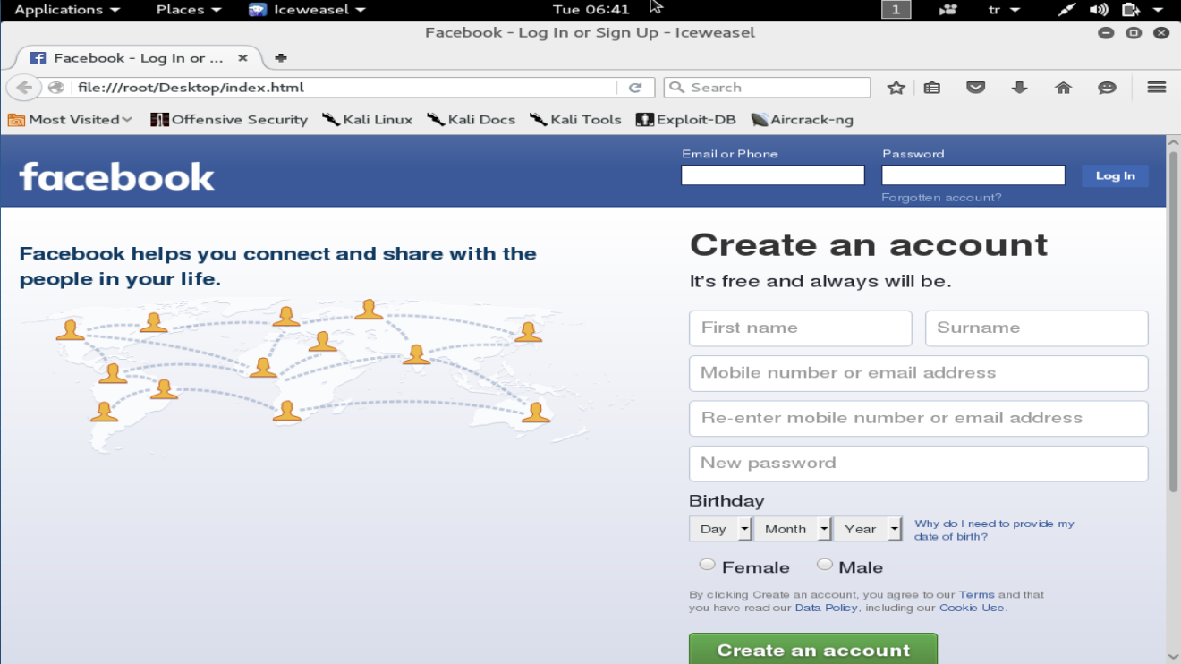Viewport: 1181px width, 664px height.
Task: Open the Iceweasel app menu
Action: point(307,10)
